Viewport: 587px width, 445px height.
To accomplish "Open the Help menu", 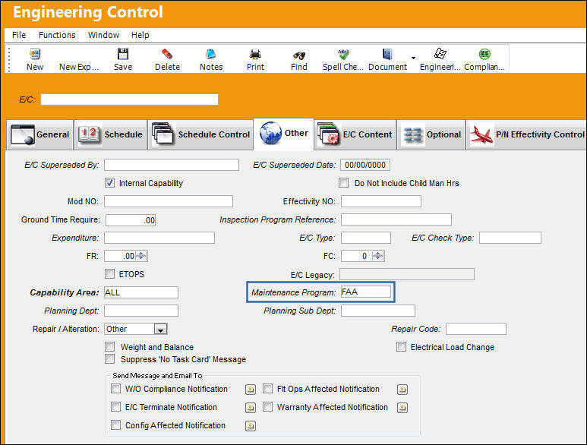I will click(x=140, y=35).
